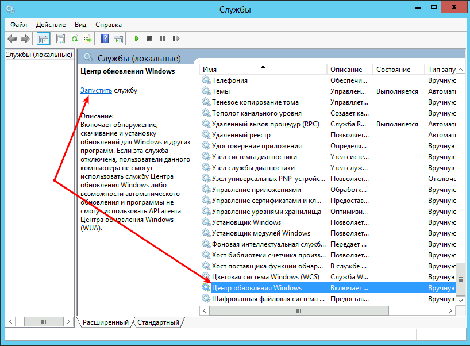Stop the service with square icon
Viewport: 470px width, 346px height.
point(149,39)
